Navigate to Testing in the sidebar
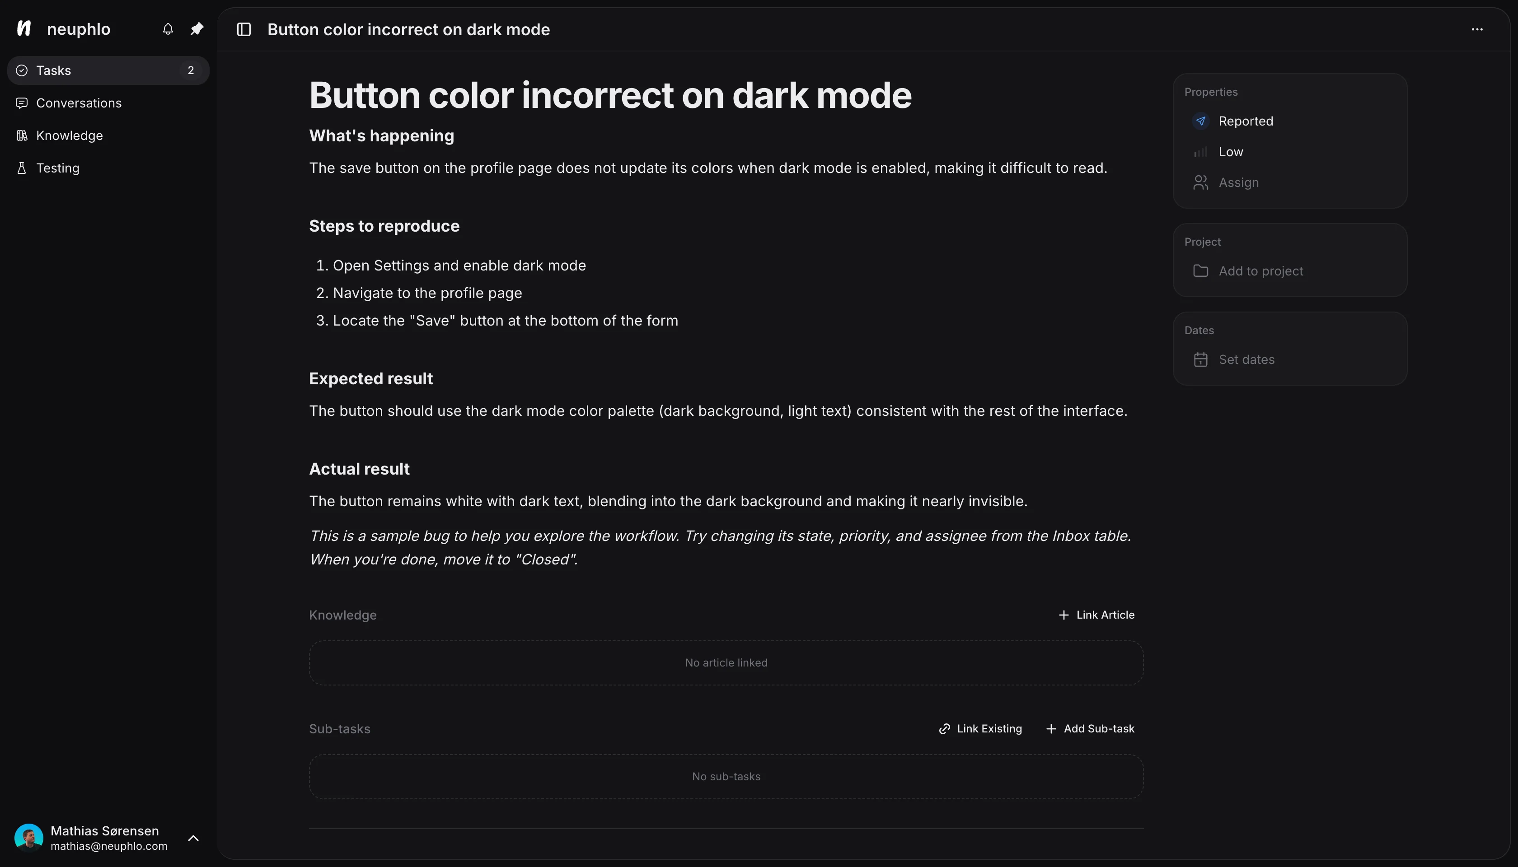Viewport: 1518px width, 867px height. [x=57, y=168]
